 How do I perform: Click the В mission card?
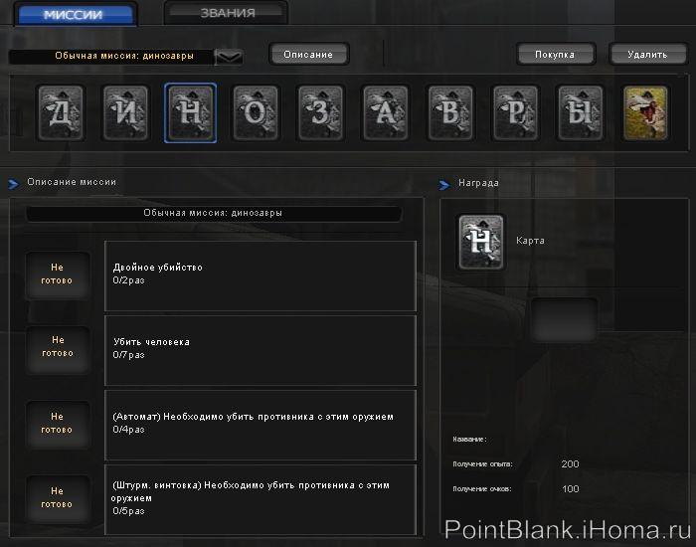451,113
